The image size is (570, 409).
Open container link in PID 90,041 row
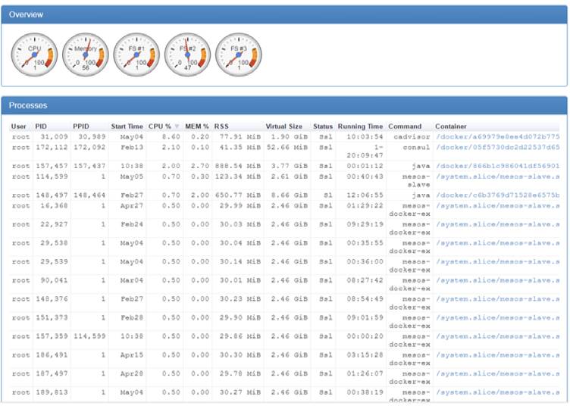(x=498, y=280)
